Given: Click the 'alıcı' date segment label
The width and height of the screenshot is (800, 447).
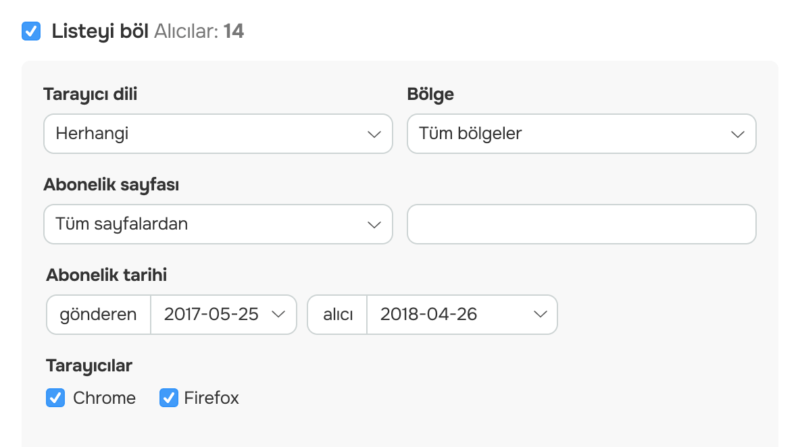Looking at the screenshot, I should (x=336, y=315).
